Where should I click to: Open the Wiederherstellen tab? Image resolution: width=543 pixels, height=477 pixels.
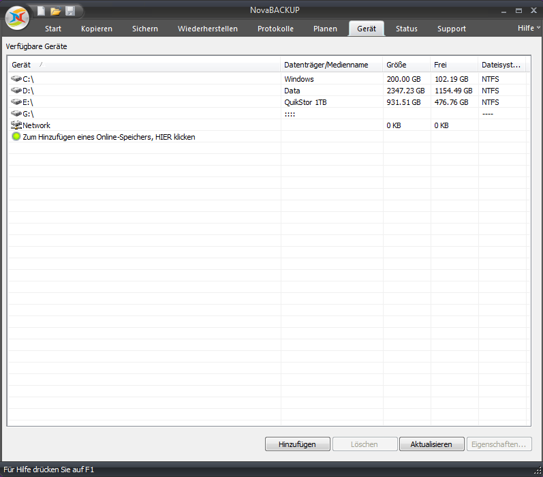tap(208, 29)
